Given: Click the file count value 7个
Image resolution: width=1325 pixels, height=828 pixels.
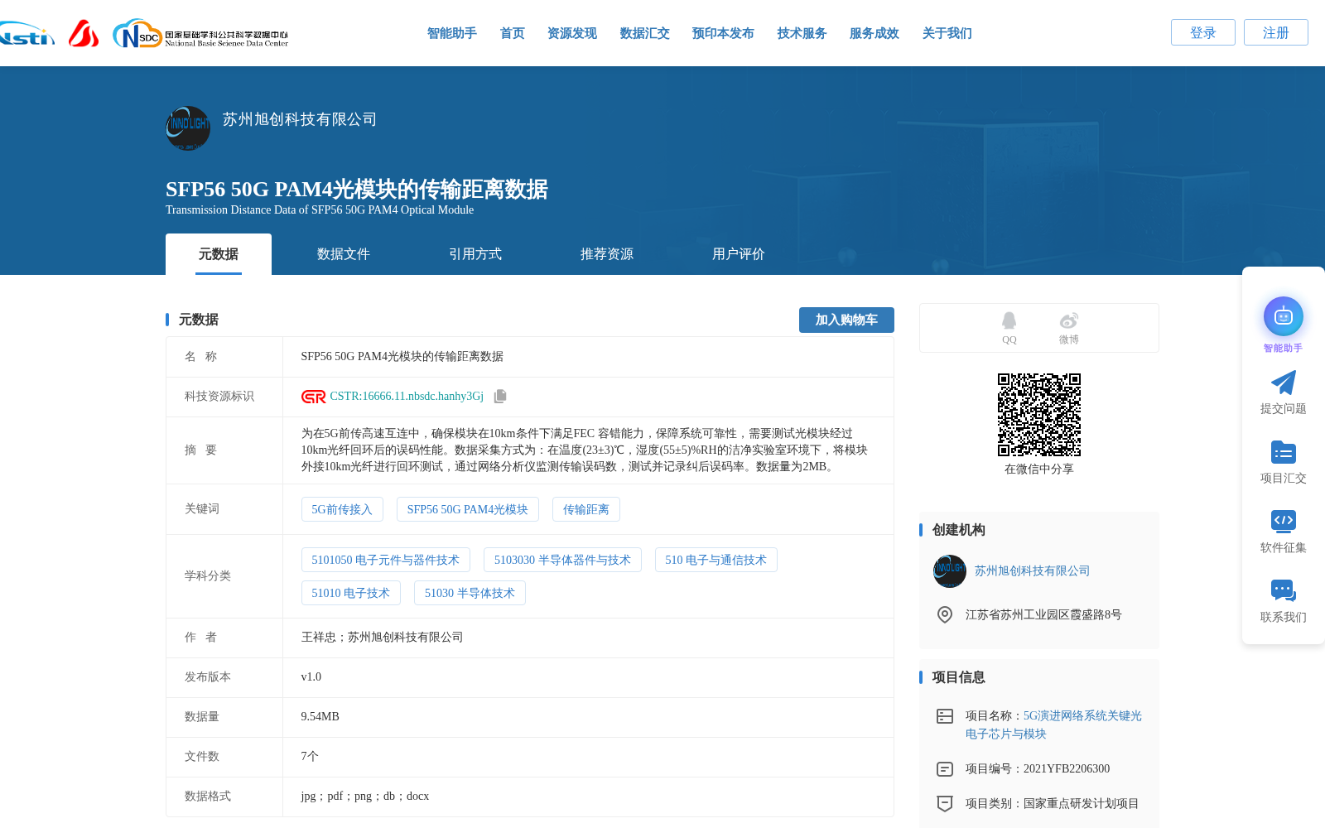Looking at the screenshot, I should (310, 757).
